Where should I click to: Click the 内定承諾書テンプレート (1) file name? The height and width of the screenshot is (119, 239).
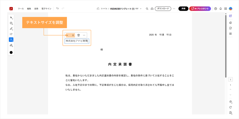click(x=122, y=9)
